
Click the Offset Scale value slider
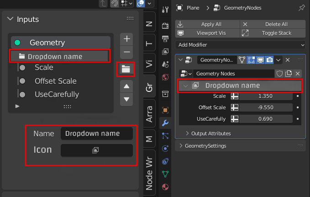click(266, 107)
